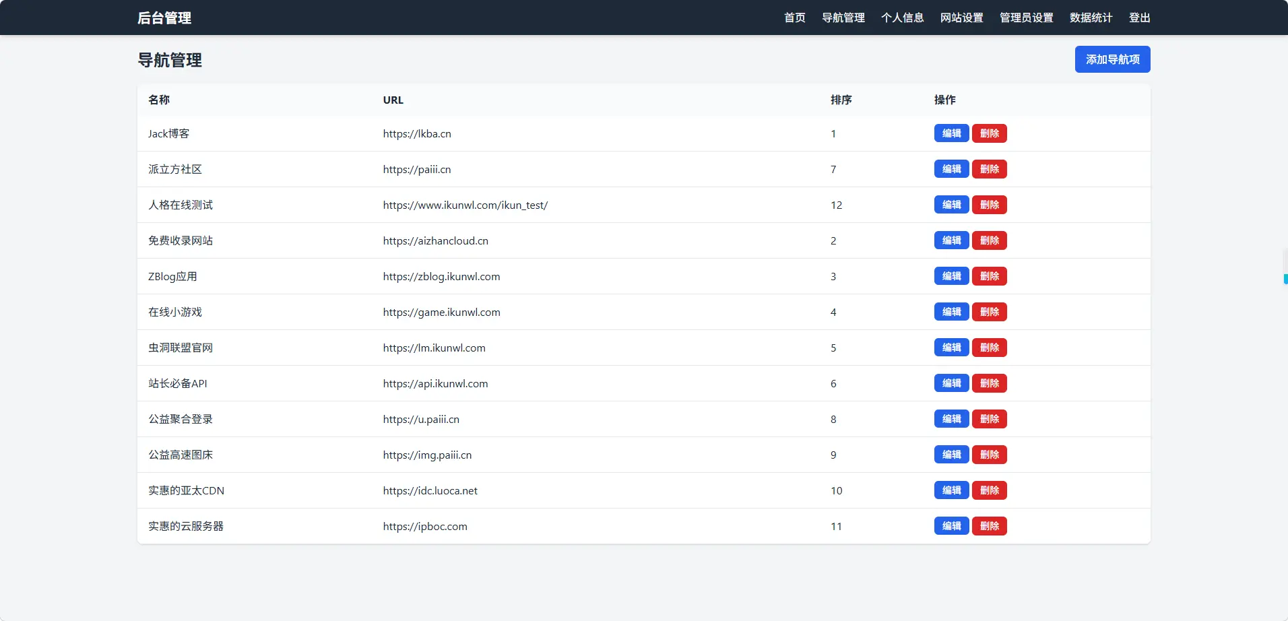Open 导航管理 in the top nav
The width and height of the screenshot is (1288, 621).
[x=843, y=18]
